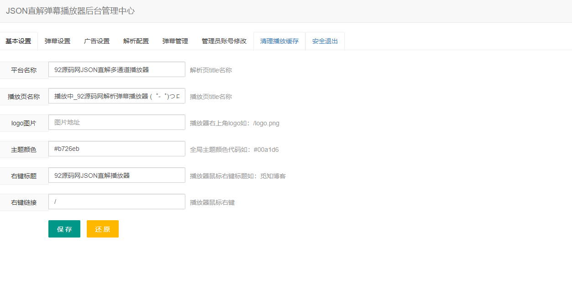The image size is (572, 305).
Task: Click the hint text 播放器鼠标右键
Action: point(212,202)
